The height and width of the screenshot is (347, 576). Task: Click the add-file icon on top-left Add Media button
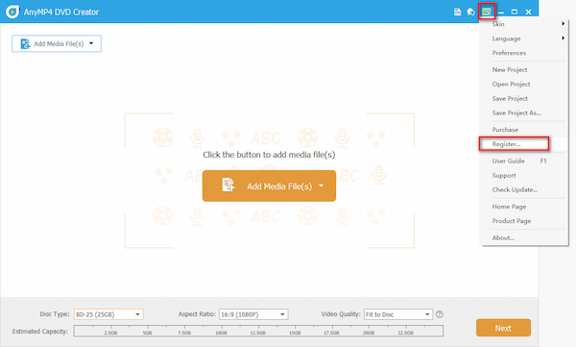click(25, 44)
